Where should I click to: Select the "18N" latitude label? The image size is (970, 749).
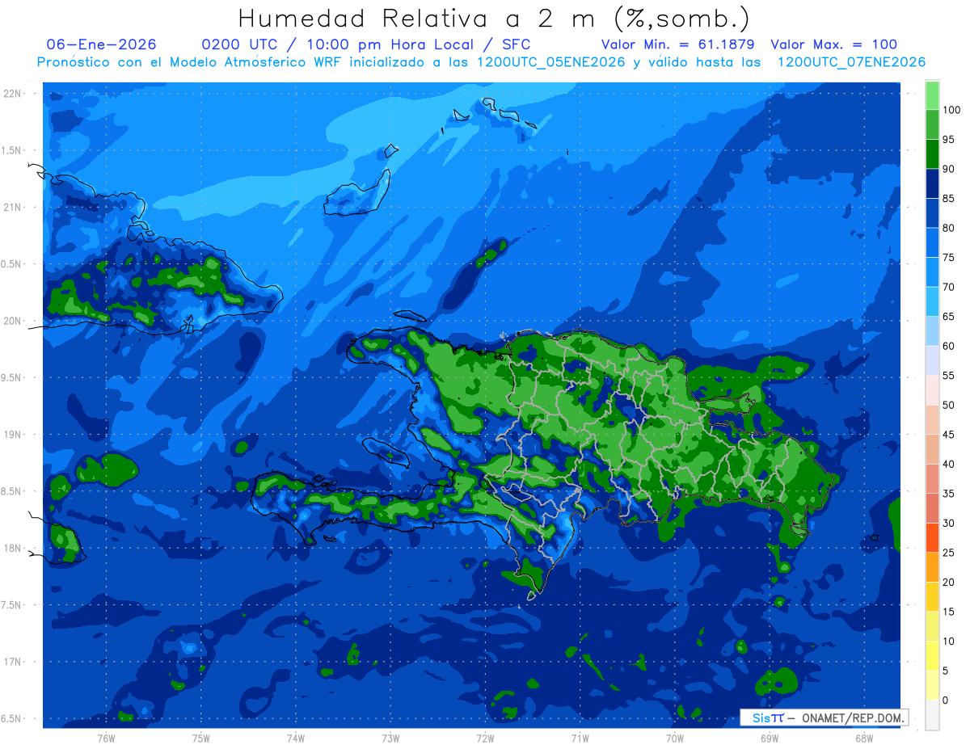11,548
